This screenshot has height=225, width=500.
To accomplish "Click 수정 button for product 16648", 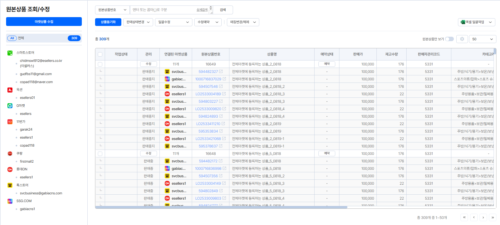I will point(148,153).
